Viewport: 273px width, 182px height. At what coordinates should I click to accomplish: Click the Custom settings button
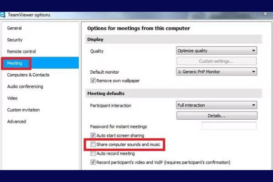pos(217,61)
